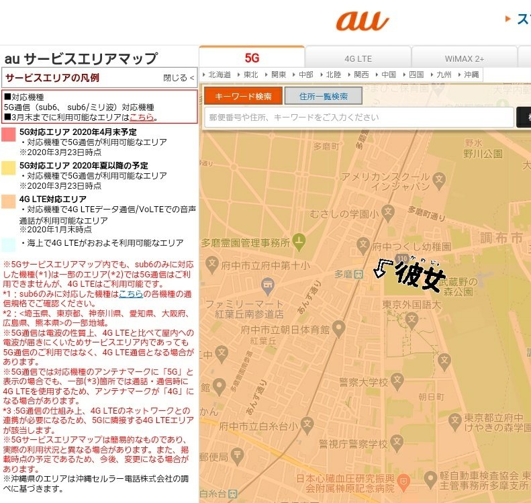Click the 紅葉丘 area label
The height and width of the screenshot is (503, 531).
pos(262,341)
